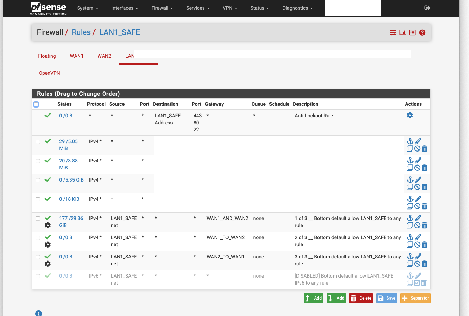
Task: Toggle the select-all checkbox in the table header
Action: click(36, 104)
